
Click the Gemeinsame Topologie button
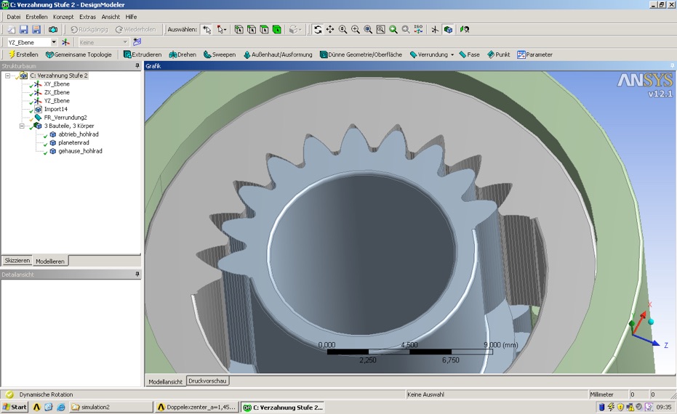click(79, 54)
